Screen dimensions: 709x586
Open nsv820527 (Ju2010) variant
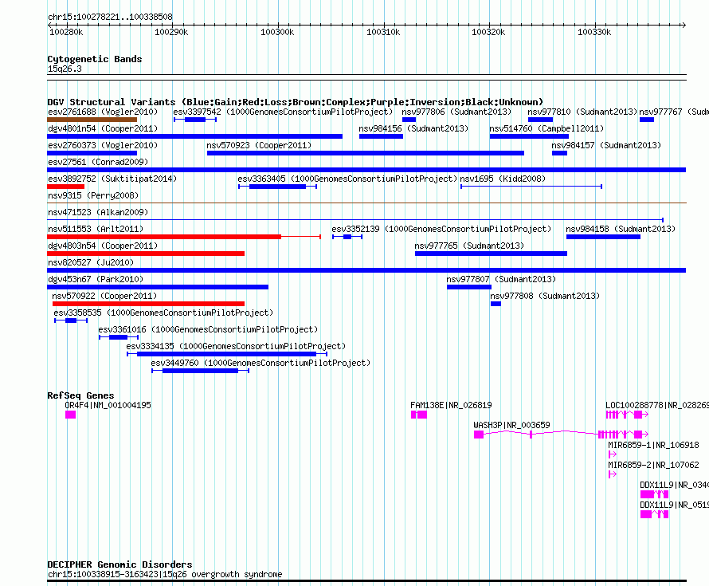(x=91, y=262)
